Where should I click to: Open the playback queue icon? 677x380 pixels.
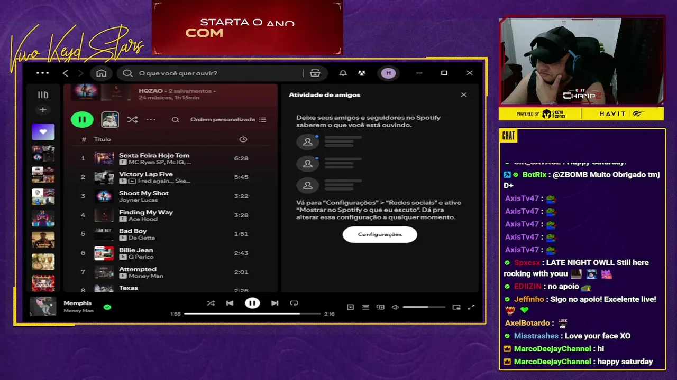pos(365,307)
